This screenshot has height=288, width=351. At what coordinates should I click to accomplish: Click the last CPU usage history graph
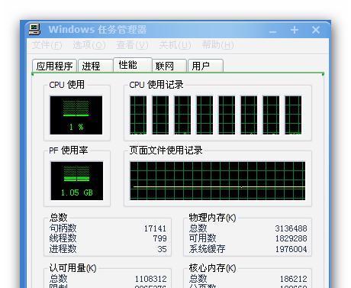click(x=293, y=115)
